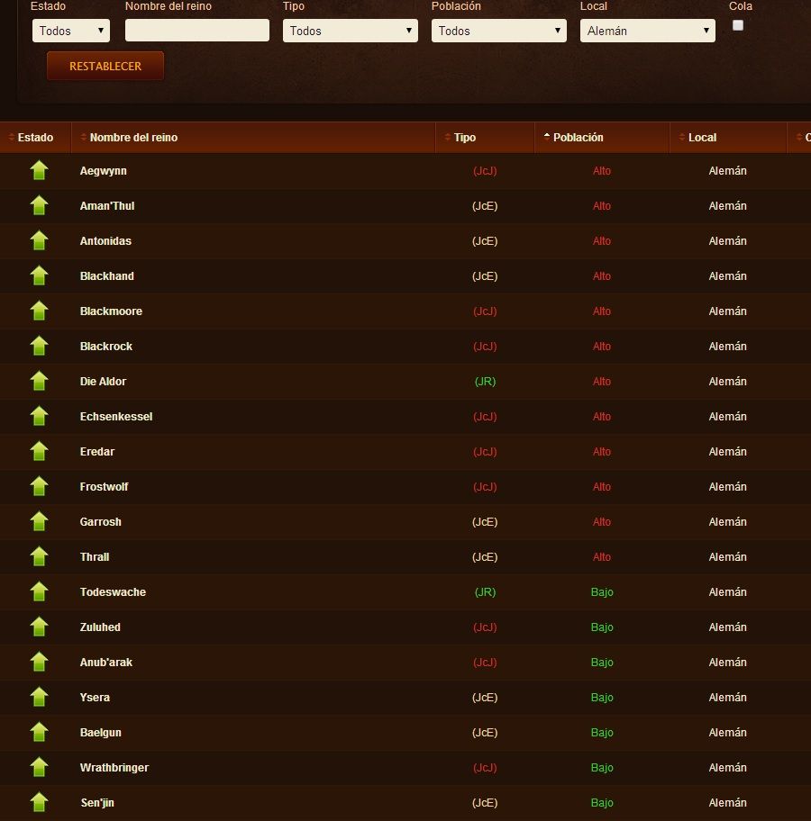Click the green status arrow for Blackrock
Viewport: 811px width, 821px height.
pyautogui.click(x=40, y=346)
